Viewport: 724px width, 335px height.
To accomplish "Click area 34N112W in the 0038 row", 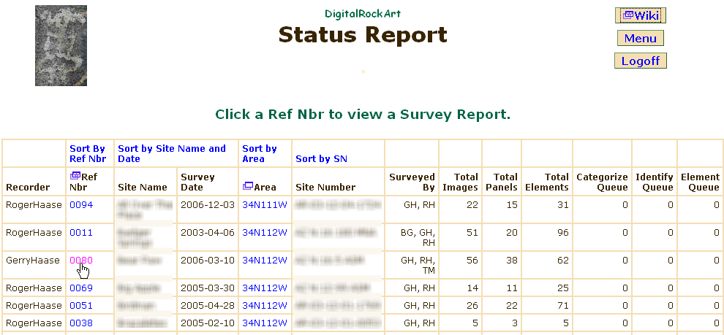I will tap(265, 323).
